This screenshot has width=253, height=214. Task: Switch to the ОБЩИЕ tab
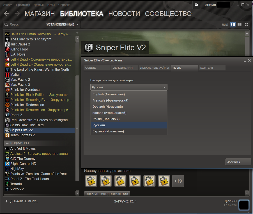click(x=97, y=68)
